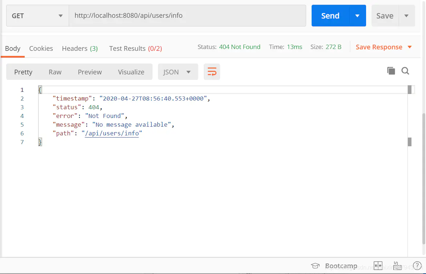Follow the /api/users/info path link
This screenshot has width=426, height=274.
[112, 134]
